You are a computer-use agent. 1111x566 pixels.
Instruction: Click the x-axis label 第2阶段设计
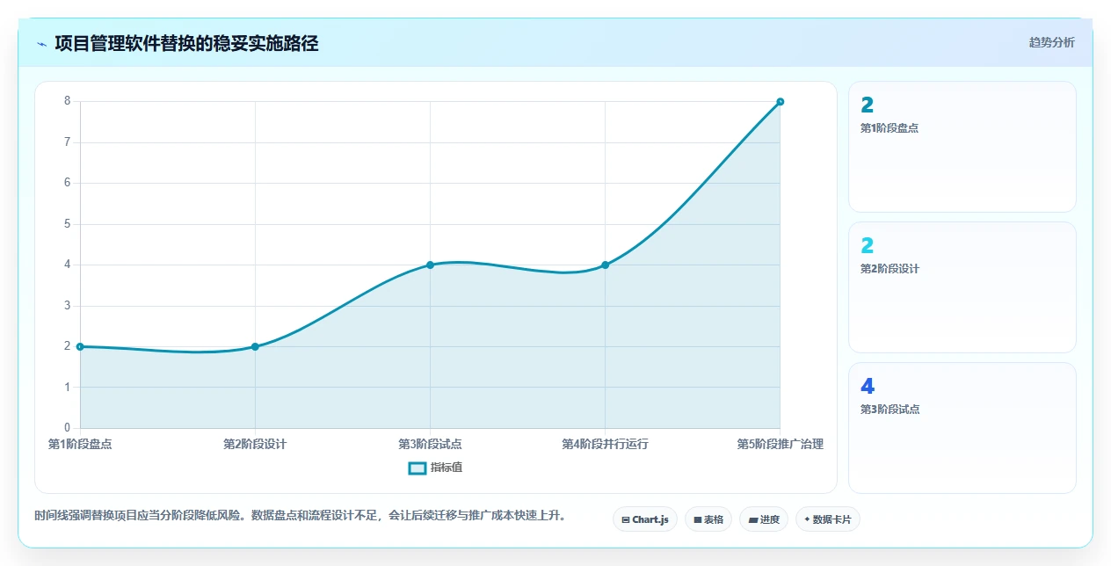(x=255, y=444)
